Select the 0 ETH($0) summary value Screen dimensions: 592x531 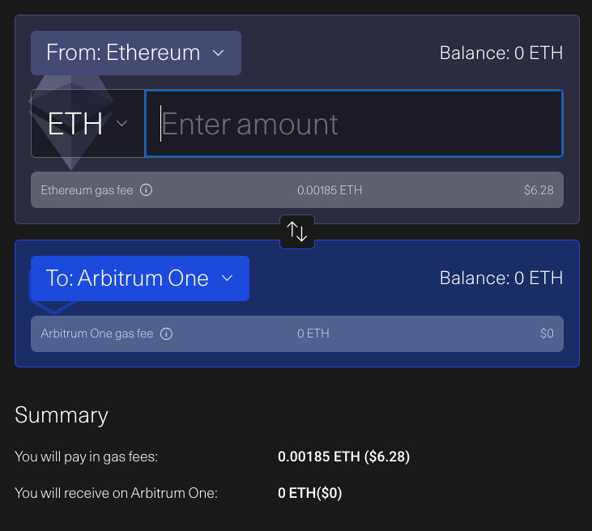pos(310,493)
